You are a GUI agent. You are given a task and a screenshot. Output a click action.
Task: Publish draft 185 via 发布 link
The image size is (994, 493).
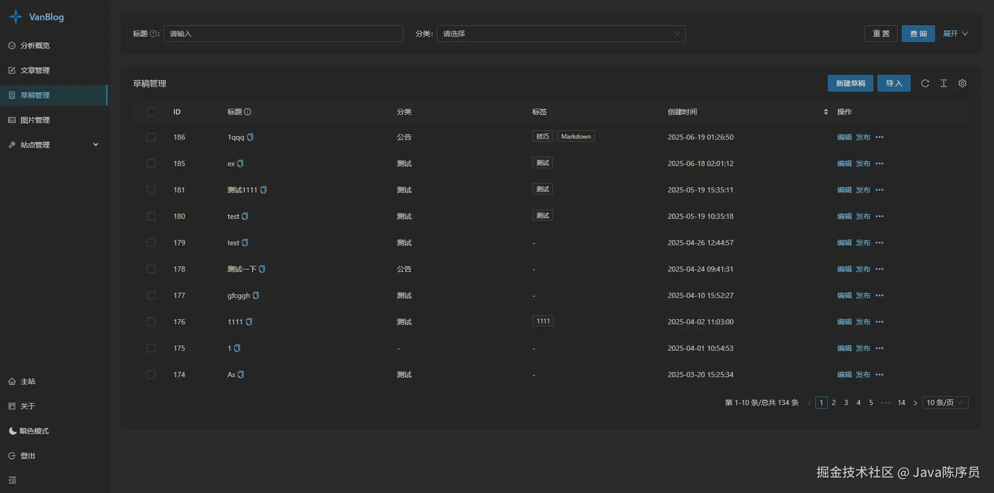[x=863, y=163]
